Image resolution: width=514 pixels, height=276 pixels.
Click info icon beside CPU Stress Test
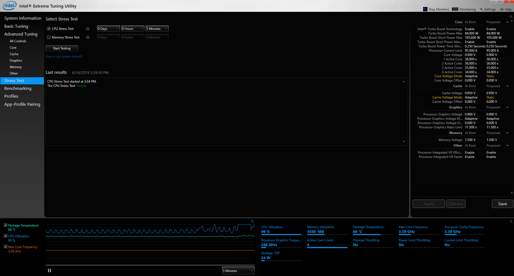pyautogui.click(x=88, y=29)
